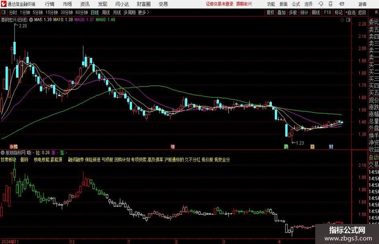Switch to the 60分钟 period tab
The image size is (379, 244).
coord(82,12)
